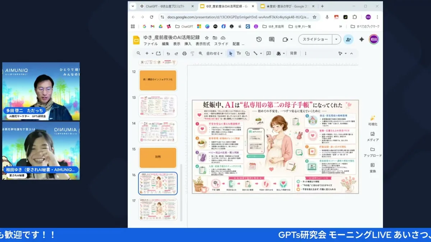Expand line type dropdown arrow
This screenshot has height=242, width=431.
[260, 53]
